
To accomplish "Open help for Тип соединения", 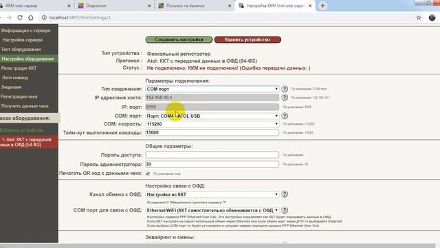I will (285, 89).
